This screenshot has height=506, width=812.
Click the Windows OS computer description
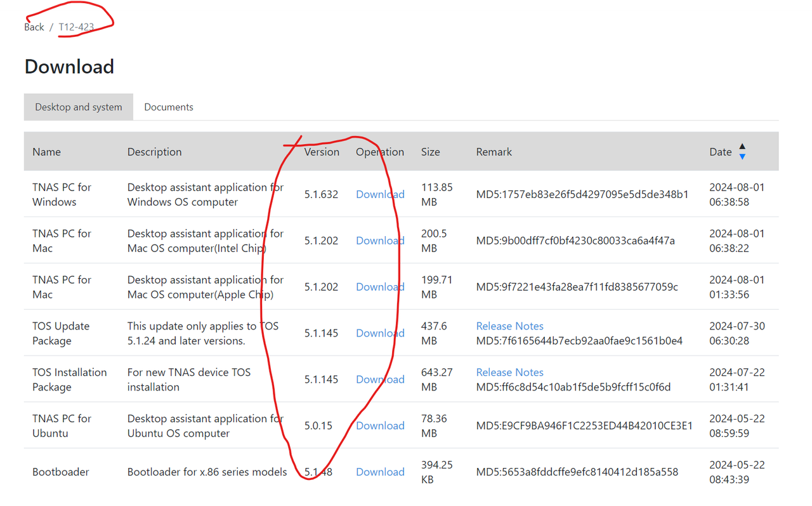point(206,194)
